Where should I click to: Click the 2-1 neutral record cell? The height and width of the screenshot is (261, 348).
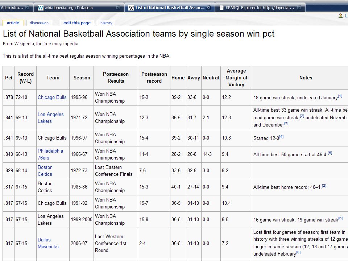[x=211, y=117]
